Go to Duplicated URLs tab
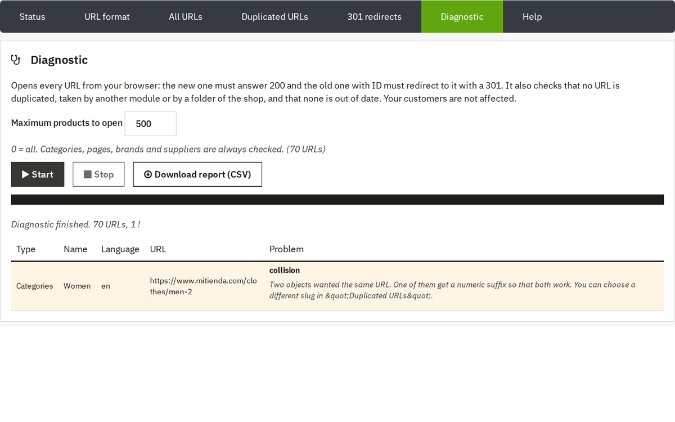Viewport: 675px width, 422px height. [x=274, y=16]
